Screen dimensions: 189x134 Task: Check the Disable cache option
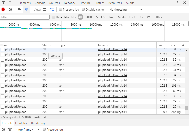click(x=83, y=10)
